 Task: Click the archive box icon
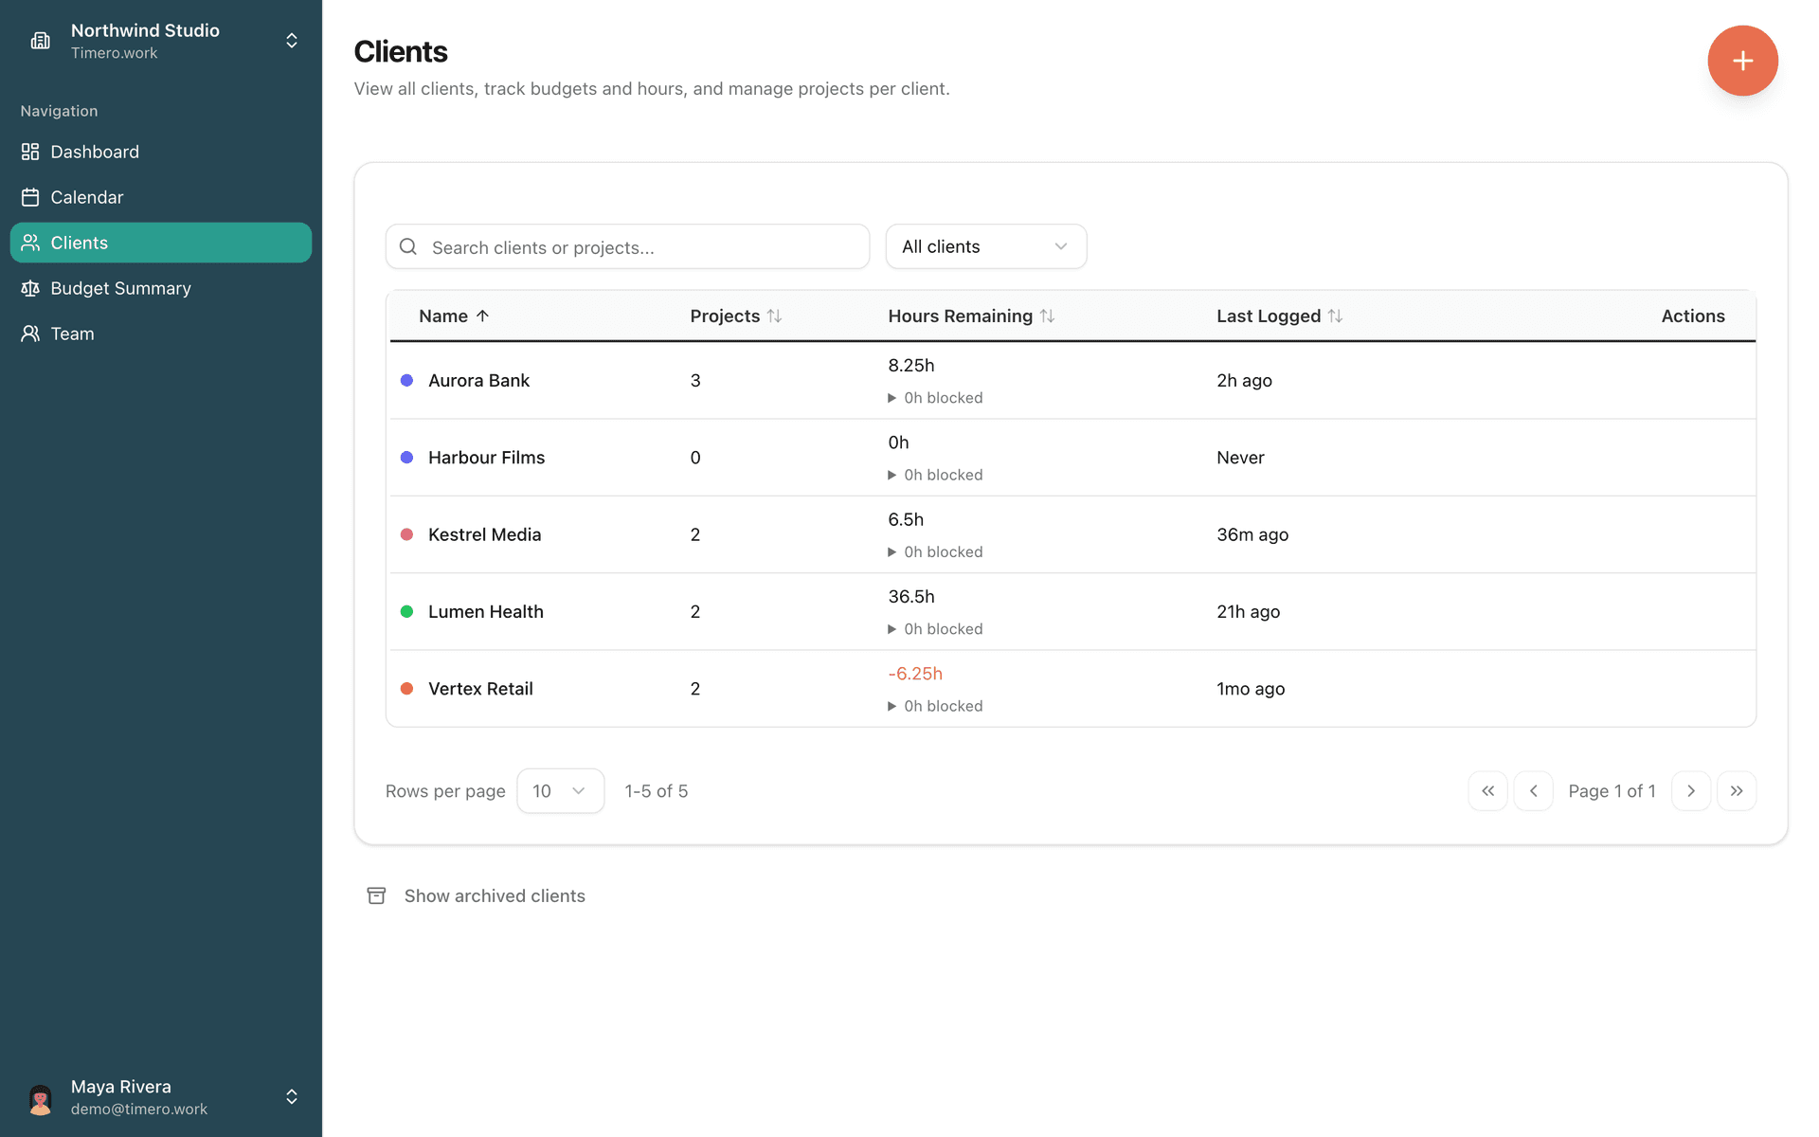tap(376, 895)
